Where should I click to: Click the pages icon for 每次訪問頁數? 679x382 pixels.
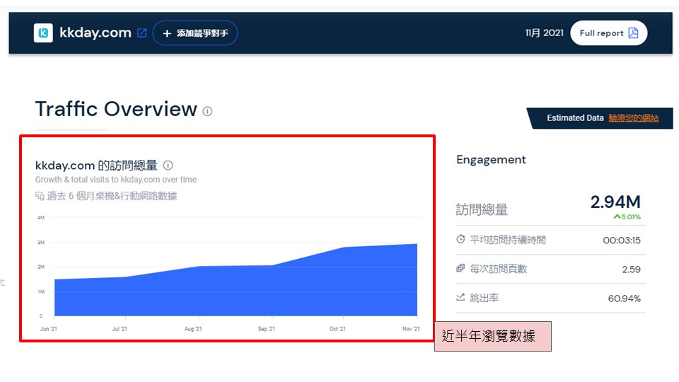460,269
